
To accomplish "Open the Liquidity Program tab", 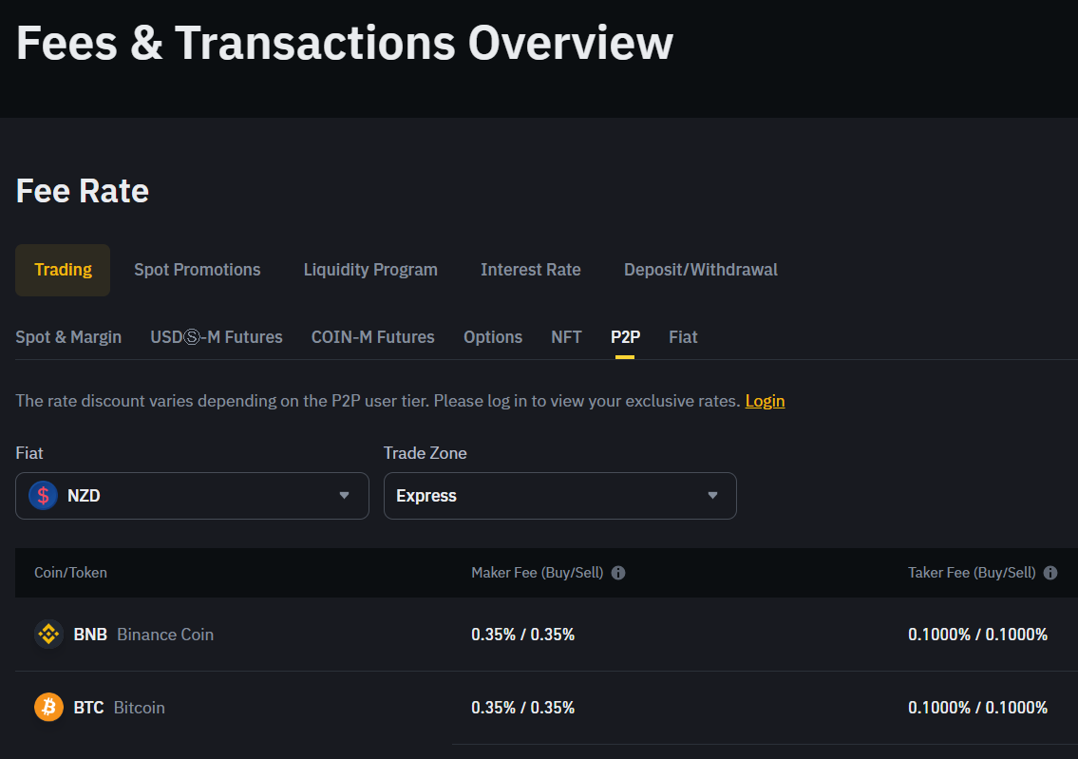I will point(370,270).
